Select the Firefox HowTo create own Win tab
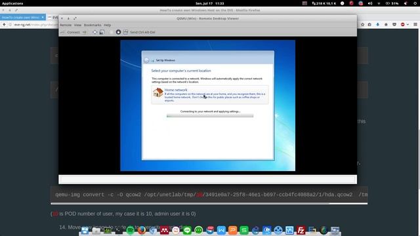420x236 pixels. point(23,18)
